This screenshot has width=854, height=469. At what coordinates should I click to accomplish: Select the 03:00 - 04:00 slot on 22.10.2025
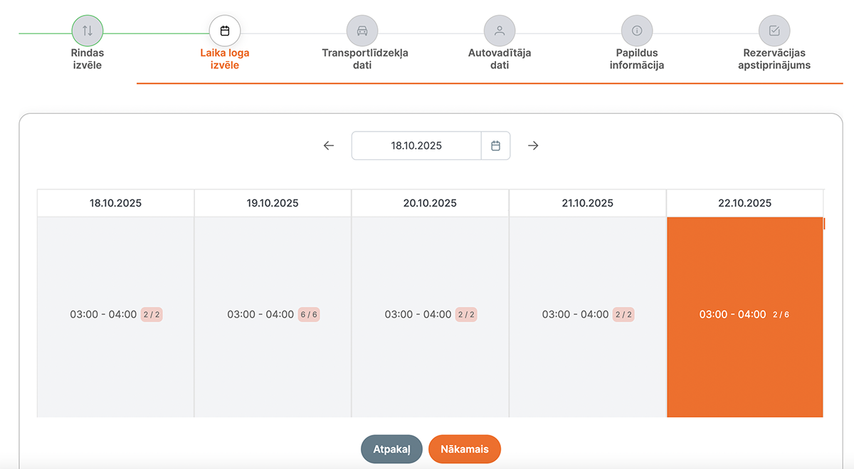[744, 315]
